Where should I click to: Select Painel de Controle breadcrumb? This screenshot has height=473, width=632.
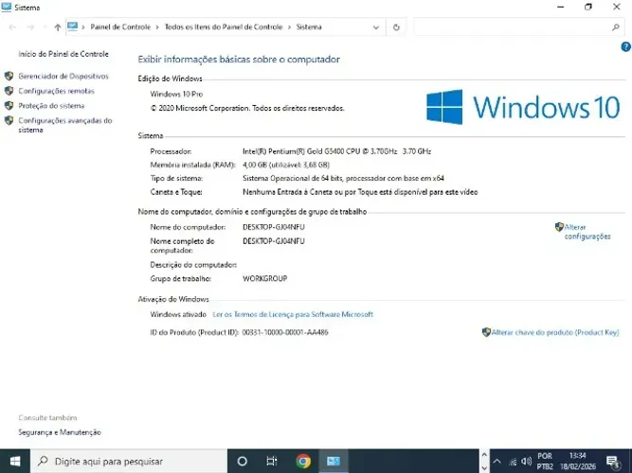(120, 27)
